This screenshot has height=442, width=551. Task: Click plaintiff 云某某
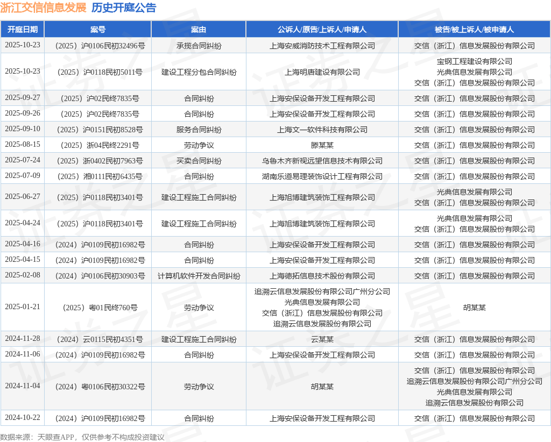click(x=322, y=339)
